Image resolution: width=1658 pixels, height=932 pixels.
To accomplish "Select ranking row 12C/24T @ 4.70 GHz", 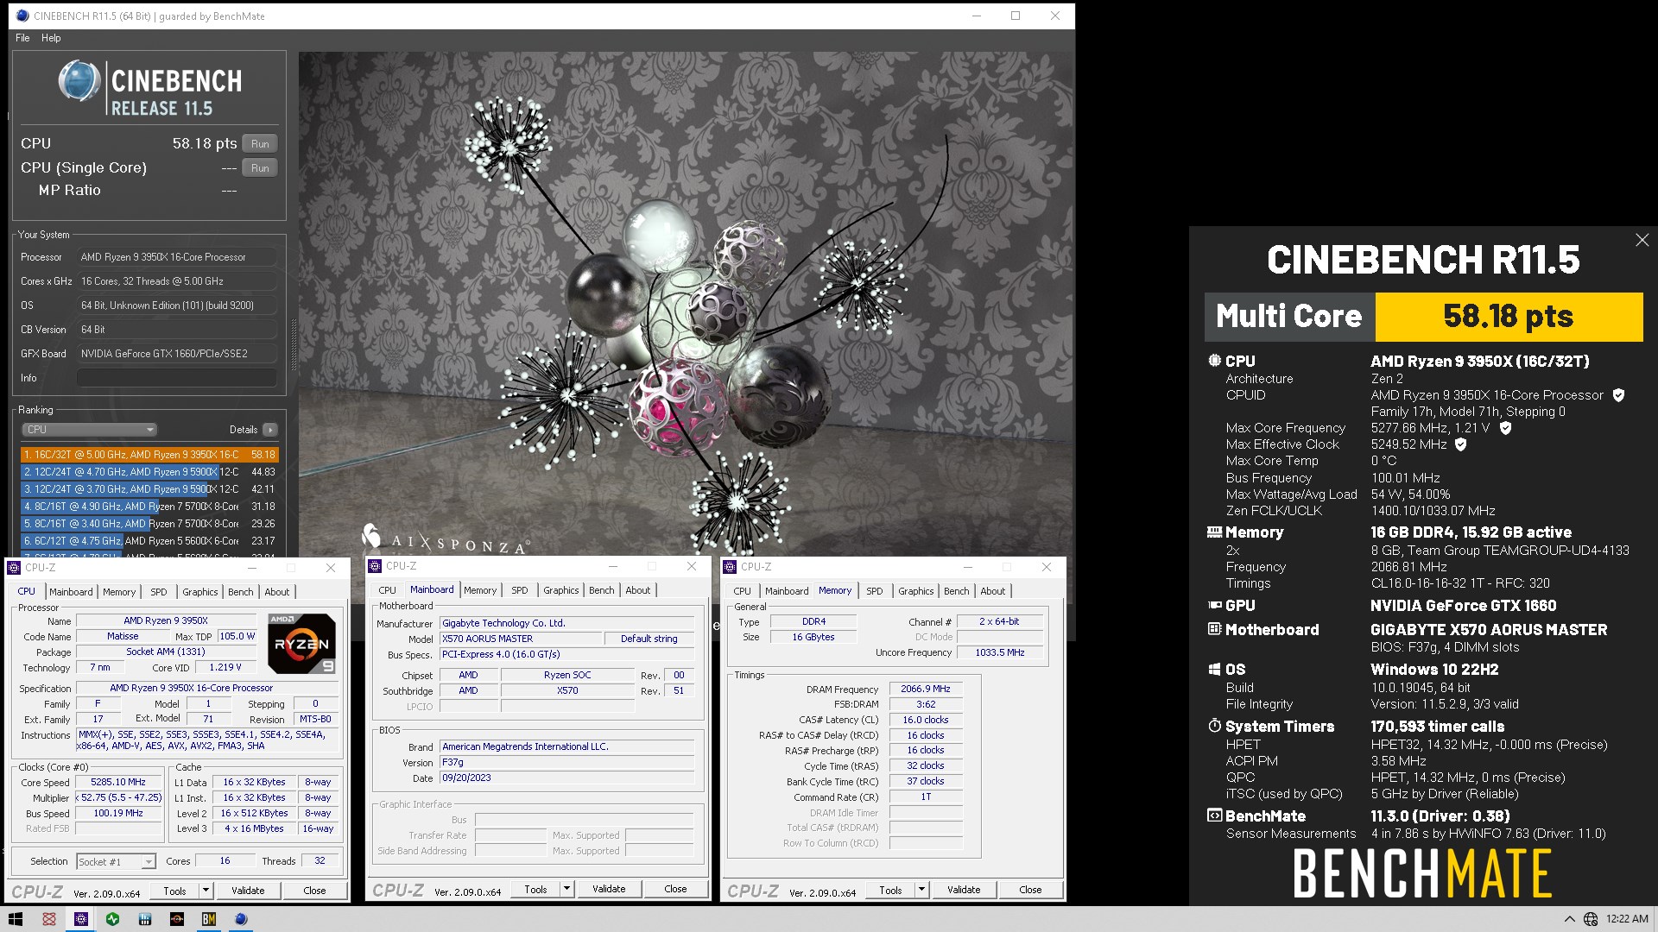I will pos(149,471).
